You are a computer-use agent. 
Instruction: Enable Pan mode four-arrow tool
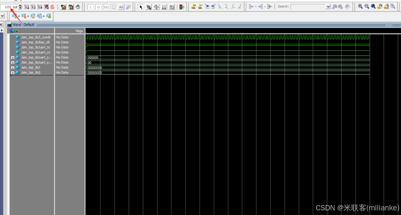156,7
